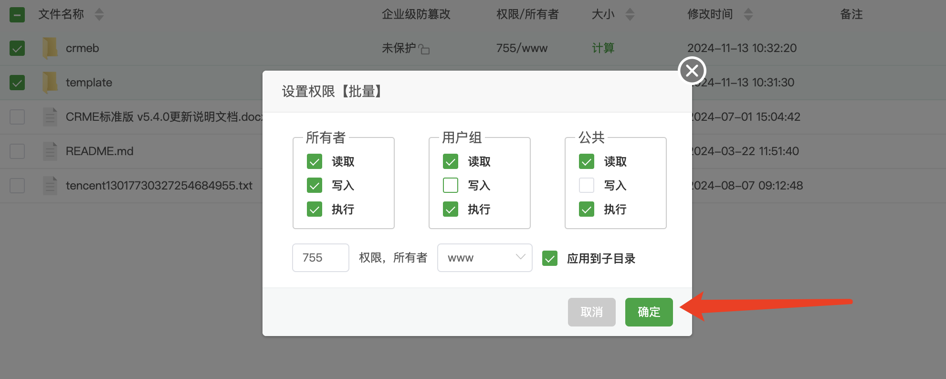This screenshot has width=946, height=379.
Task: Click 确定 to confirm permissions
Action: 649,312
